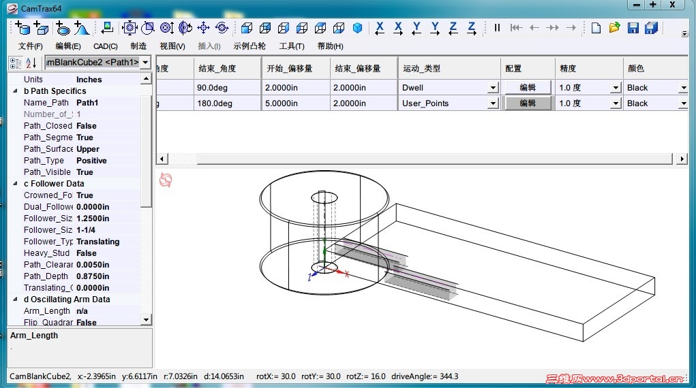This screenshot has height=388, width=696.
Task: Select the zoom-to-fit view tool
Action: [x=129, y=28]
